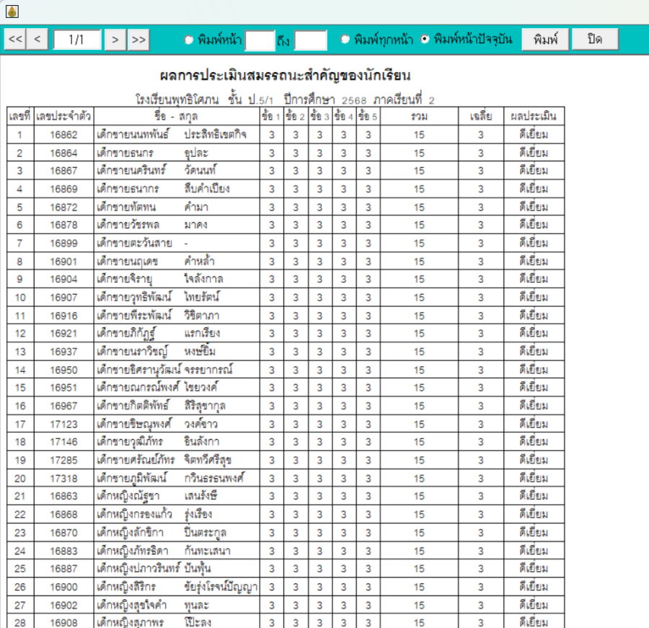This screenshot has height=628, width=649.
Task: Go to previous page with < button
Action: (x=37, y=40)
